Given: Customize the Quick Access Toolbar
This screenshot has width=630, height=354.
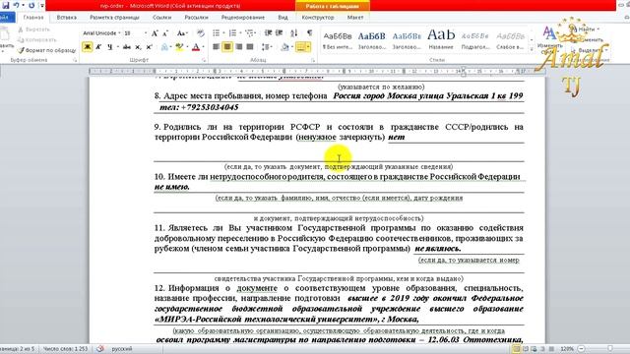Looking at the screenshot, I should click(41, 5).
